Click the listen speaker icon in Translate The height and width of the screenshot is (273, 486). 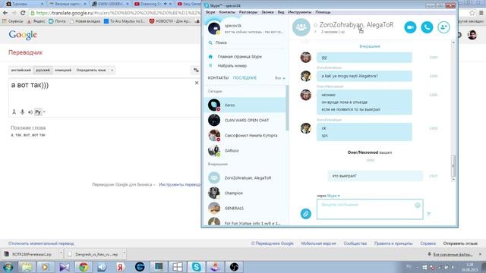pyautogui.click(x=30, y=112)
